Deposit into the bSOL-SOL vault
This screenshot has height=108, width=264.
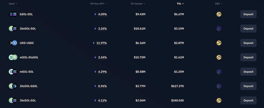[248, 14]
